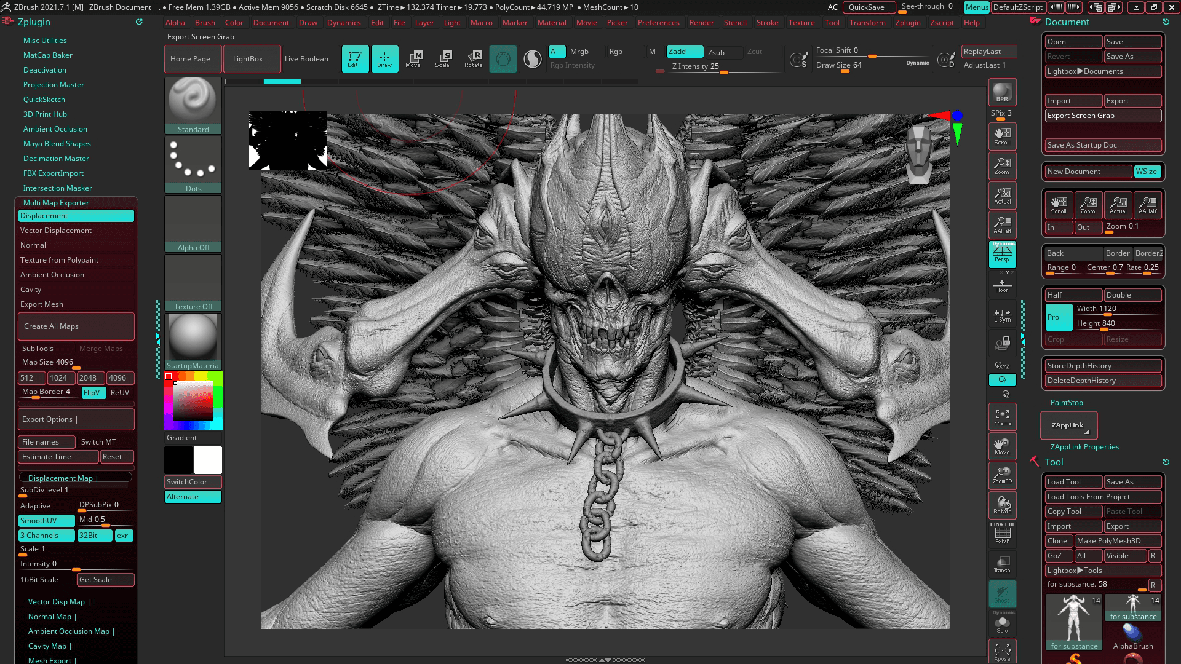This screenshot has width=1181, height=664.
Task: Open the Render menu
Action: click(x=701, y=23)
